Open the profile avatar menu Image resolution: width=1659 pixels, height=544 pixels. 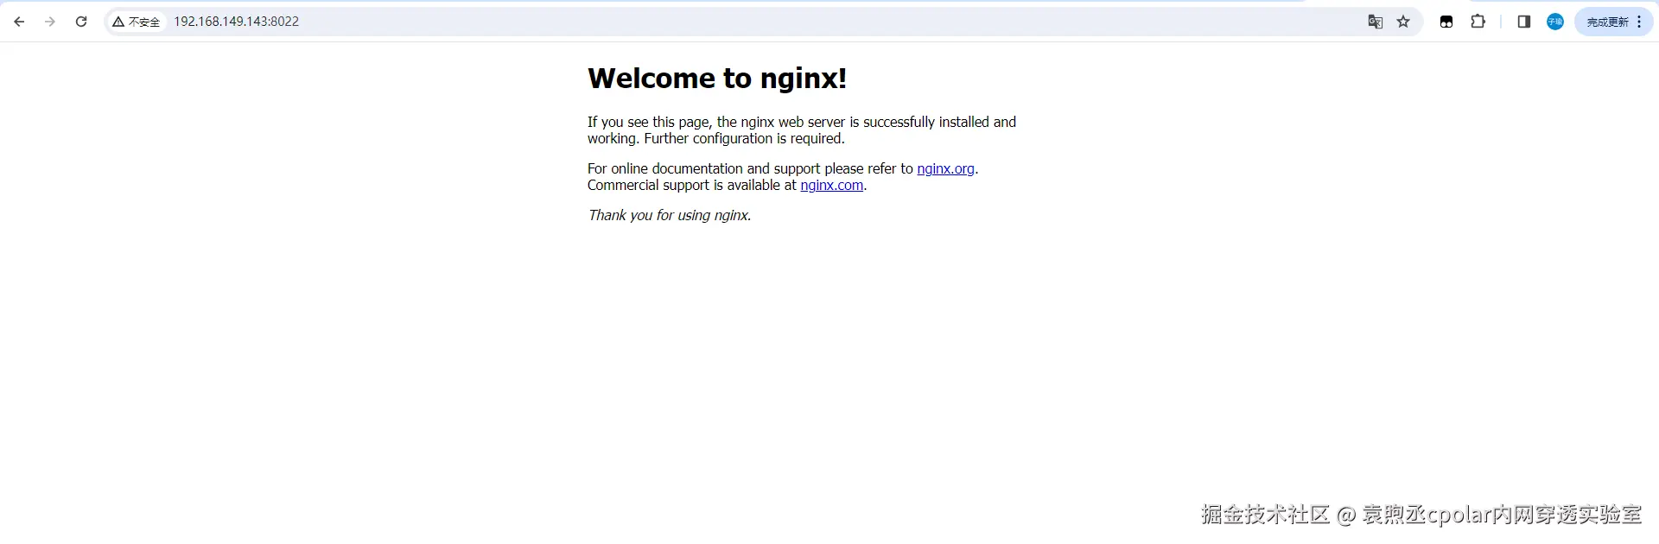pyautogui.click(x=1555, y=22)
